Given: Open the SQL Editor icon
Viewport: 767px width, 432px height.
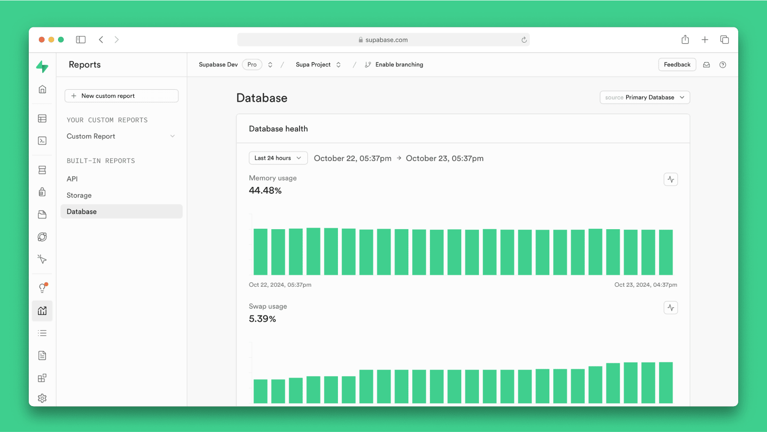Looking at the screenshot, I should [42, 140].
